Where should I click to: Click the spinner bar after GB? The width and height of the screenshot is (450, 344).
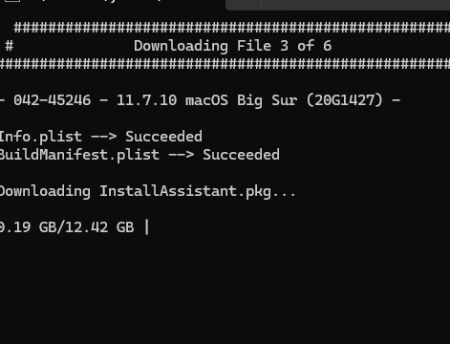[x=147, y=227]
